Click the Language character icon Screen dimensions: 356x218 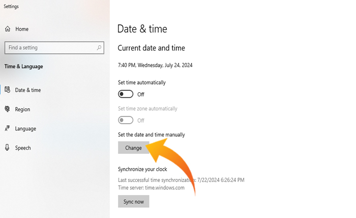[x=8, y=129]
